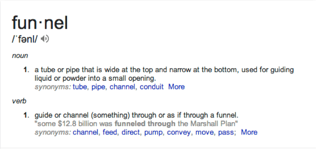The image size is (316, 149).
Task: Open the verb synonym link 'channel'
Action: click(85, 132)
